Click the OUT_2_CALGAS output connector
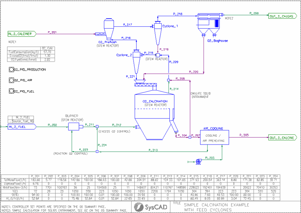301x213 pixels. click(x=283, y=16)
